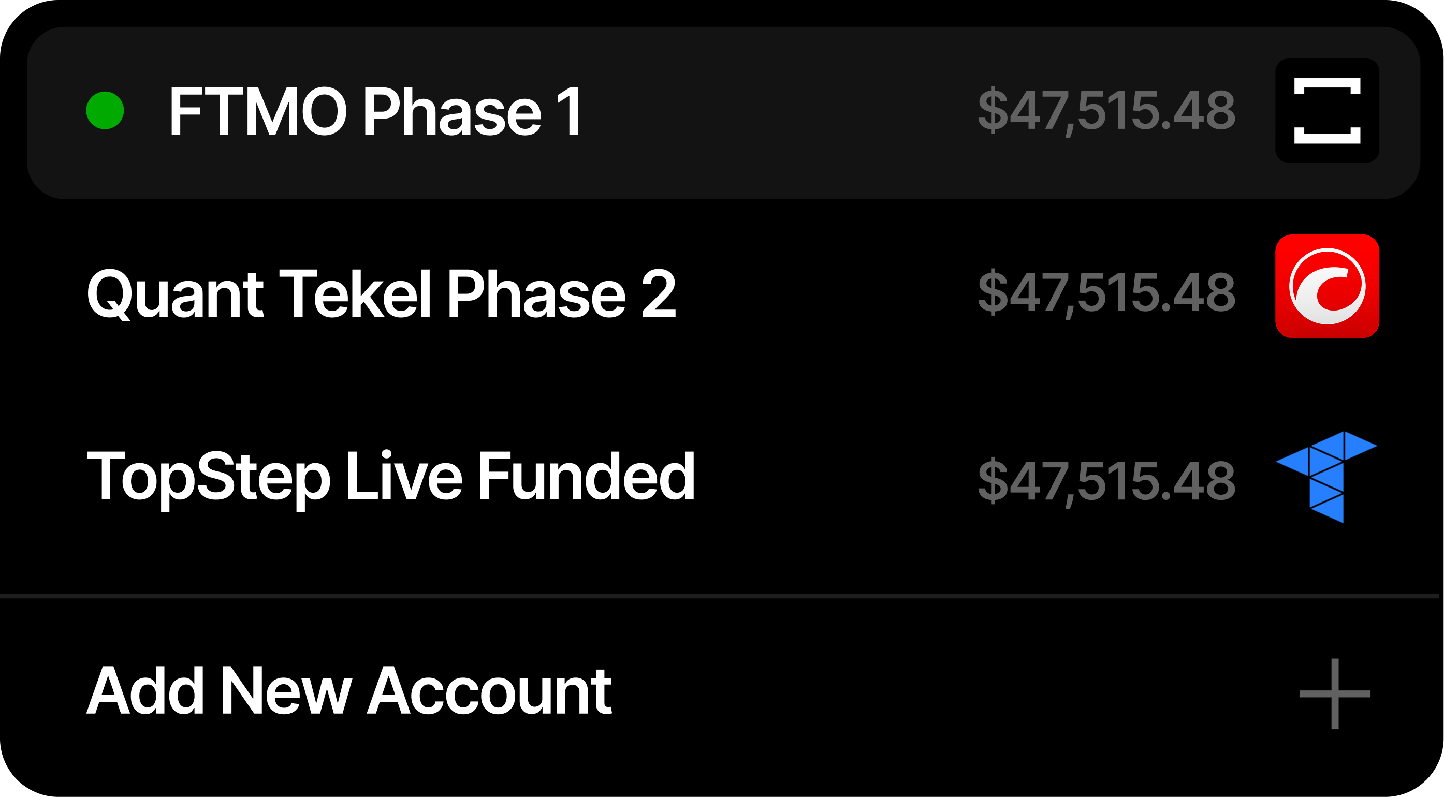
Task: Click the FTMO Phase 1 balance amount
Action: tap(1106, 110)
